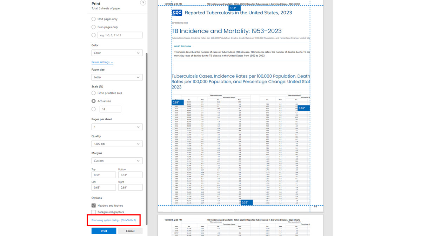Enable Background graphics checkbox
The height and width of the screenshot is (236, 421).
94,212
